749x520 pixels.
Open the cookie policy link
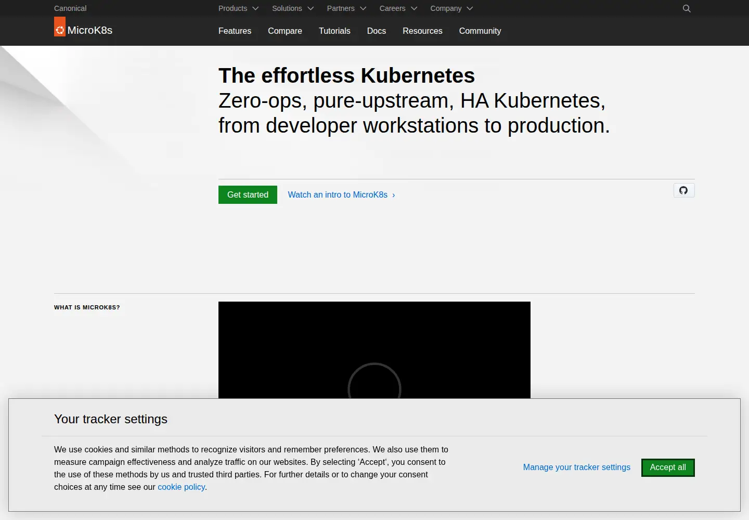[x=182, y=487]
